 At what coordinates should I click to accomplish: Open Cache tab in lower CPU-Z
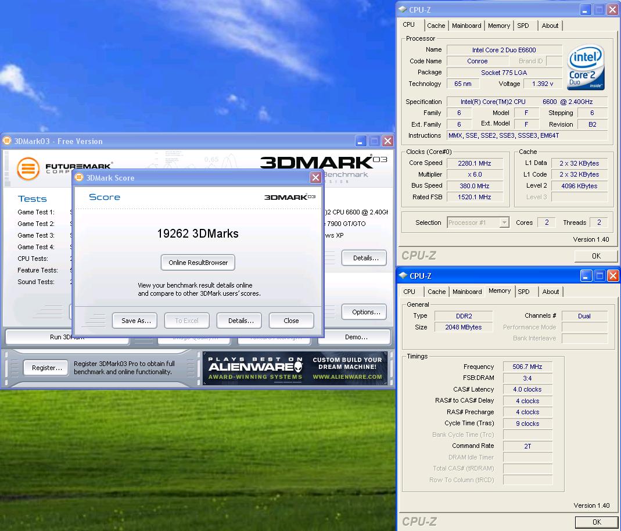coord(436,292)
